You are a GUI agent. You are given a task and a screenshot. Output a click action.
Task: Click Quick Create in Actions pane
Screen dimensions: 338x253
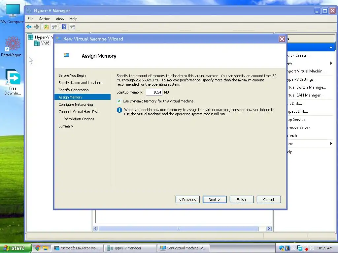tap(298, 55)
